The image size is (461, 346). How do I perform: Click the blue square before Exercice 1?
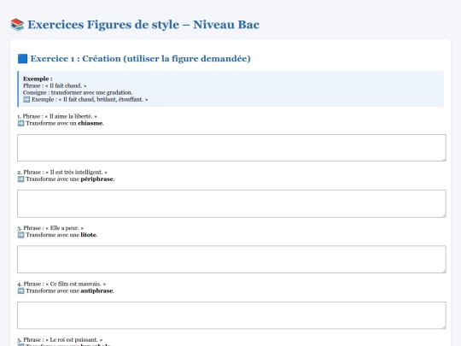click(22, 59)
